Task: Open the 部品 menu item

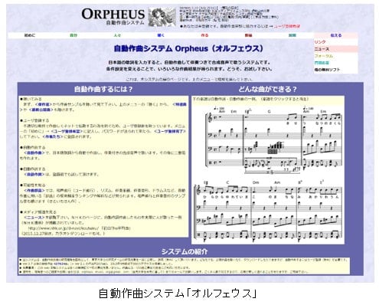Action: pyautogui.click(x=249, y=35)
